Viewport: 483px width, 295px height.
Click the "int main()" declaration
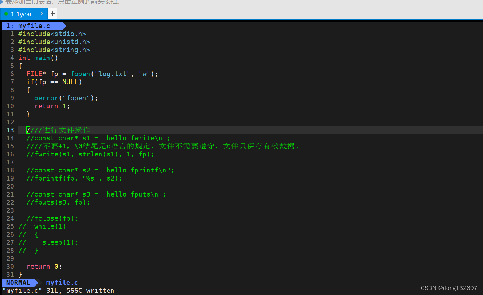pos(38,58)
